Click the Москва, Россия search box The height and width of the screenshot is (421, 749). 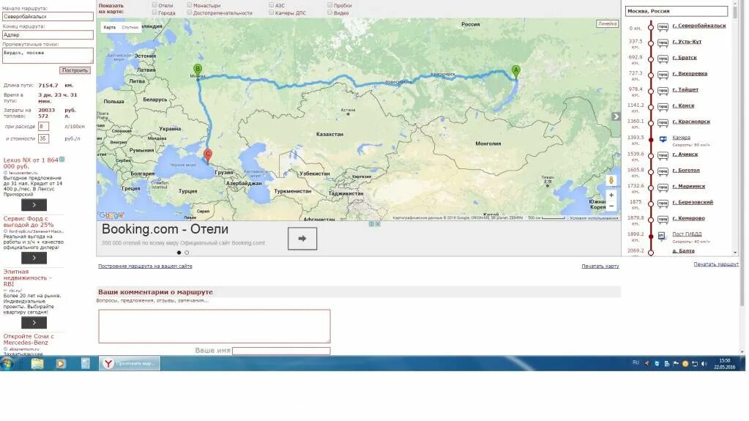click(677, 11)
